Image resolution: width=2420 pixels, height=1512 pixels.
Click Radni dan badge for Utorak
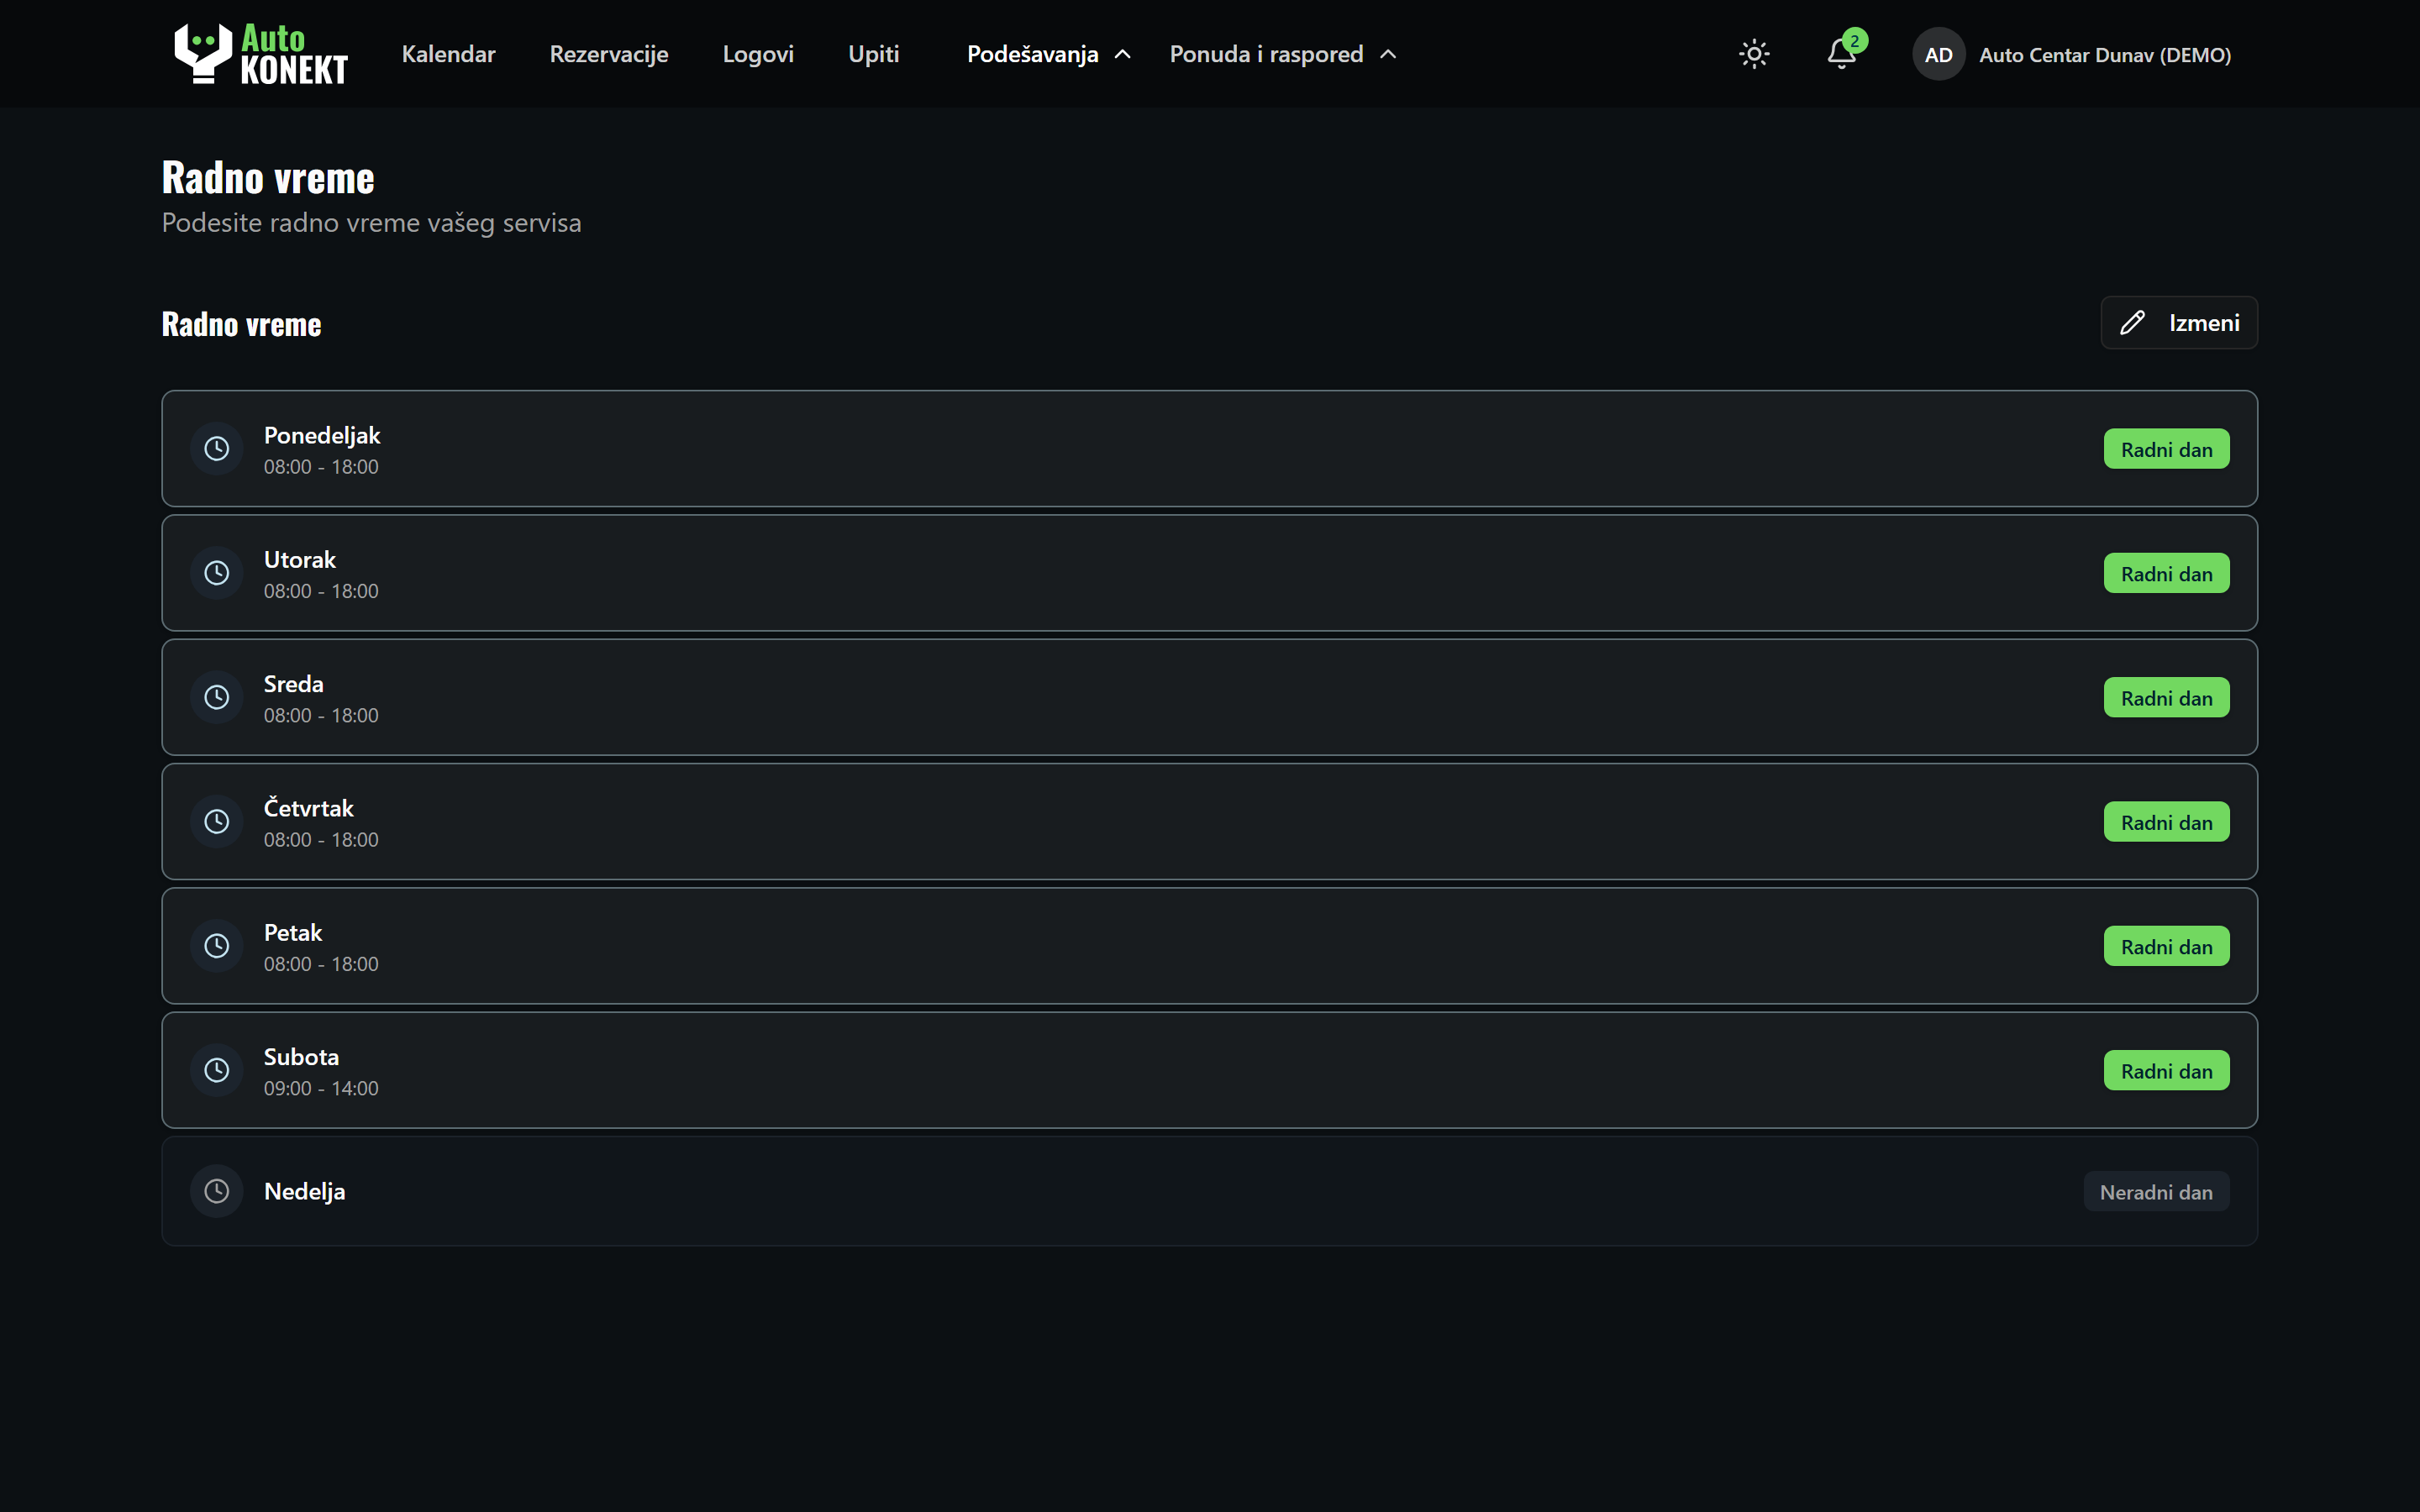click(x=2166, y=573)
